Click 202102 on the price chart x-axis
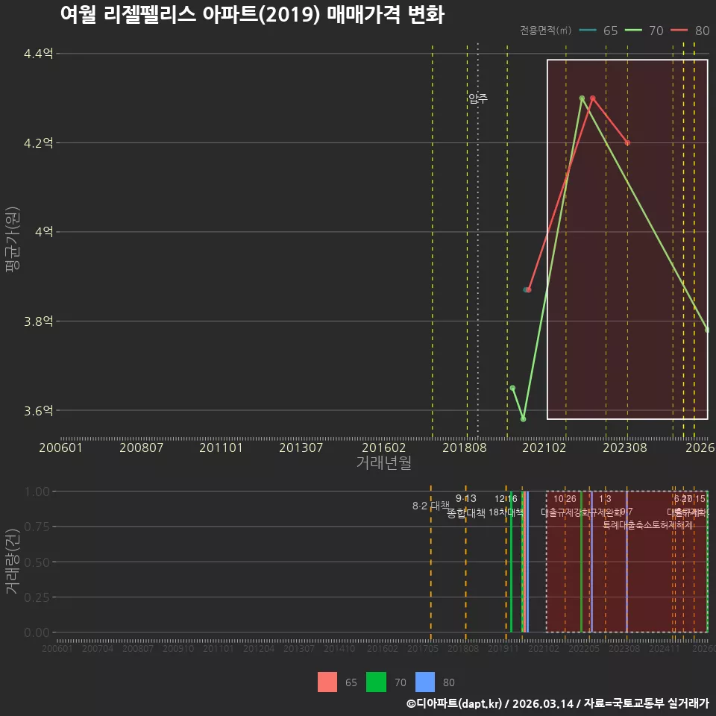Viewport: 716px width, 716px height. click(544, 447)
